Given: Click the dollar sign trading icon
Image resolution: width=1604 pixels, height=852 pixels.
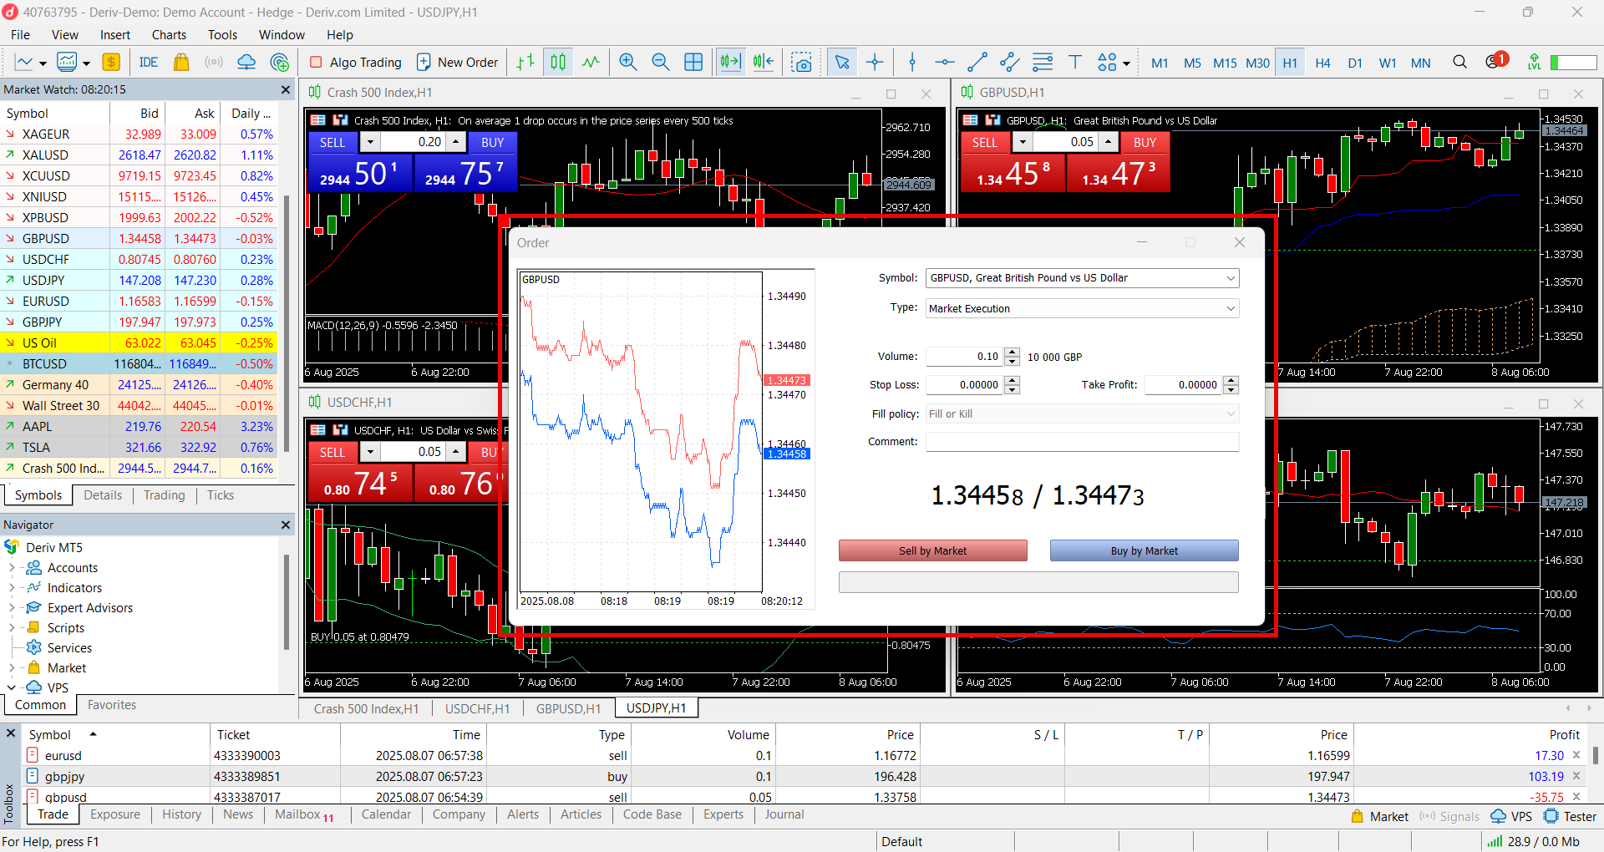Looking at the screenshot, I should (111, 62).
